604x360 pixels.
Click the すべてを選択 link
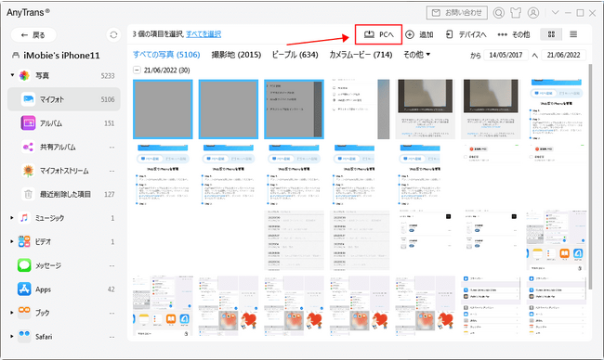(x=204, y=34)
